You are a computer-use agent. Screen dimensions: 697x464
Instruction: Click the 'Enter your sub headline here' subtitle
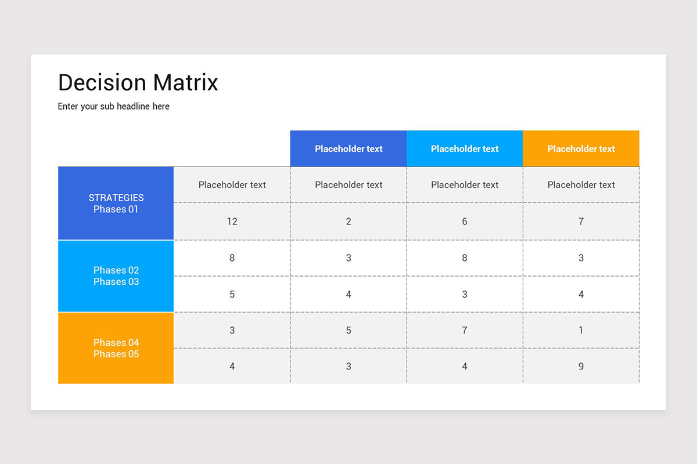pos(114,107)
